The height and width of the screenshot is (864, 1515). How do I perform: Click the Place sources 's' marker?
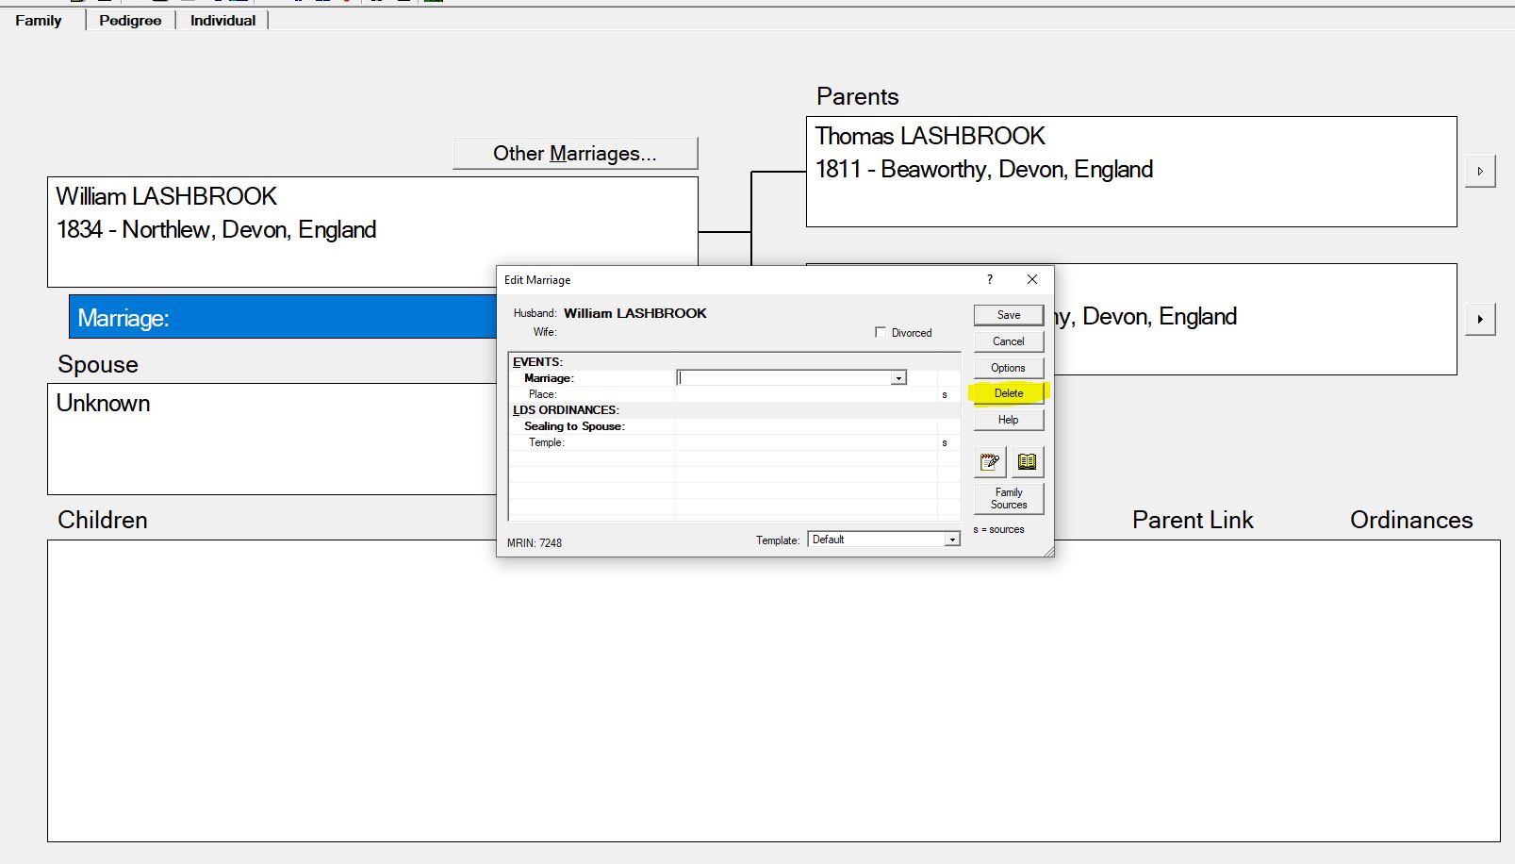pos(945,394)
